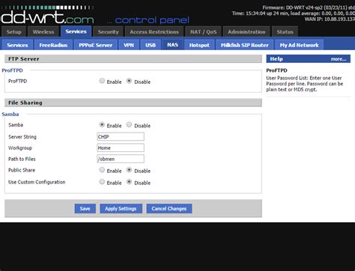The width and height of the screenshot is (355, 271).
Task: Select Disable for ProFTPD
Action: [129, 81]
